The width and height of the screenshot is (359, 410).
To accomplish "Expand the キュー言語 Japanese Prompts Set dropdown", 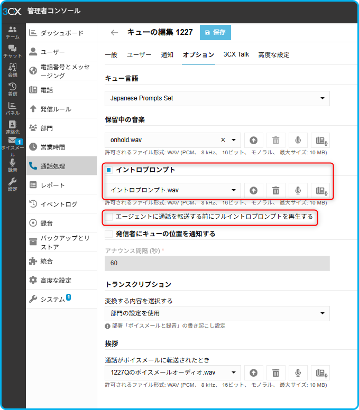I will (x=217, y=98).
